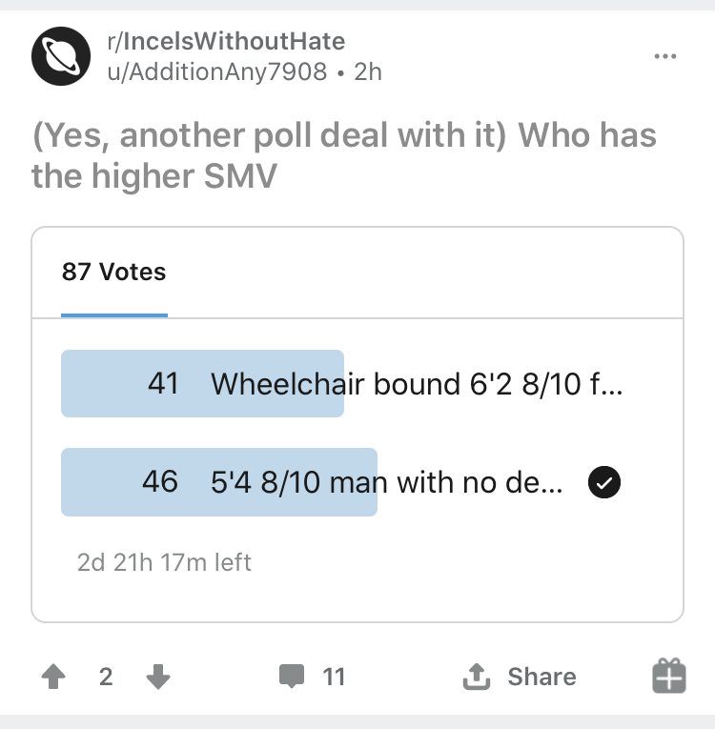
Task: Click the 46 votes result bar
Action: tap(219, 482)
